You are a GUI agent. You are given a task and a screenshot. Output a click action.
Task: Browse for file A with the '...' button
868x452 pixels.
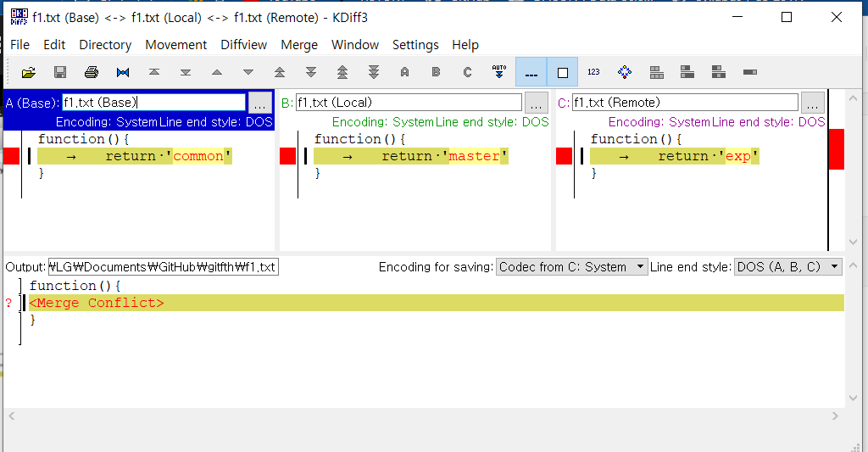259,103
